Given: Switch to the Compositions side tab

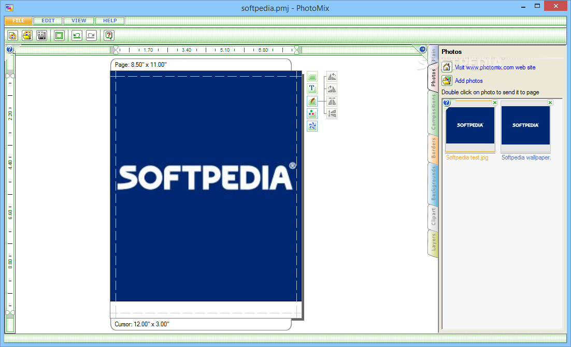Looking at the screenshot, I should 433,112.
